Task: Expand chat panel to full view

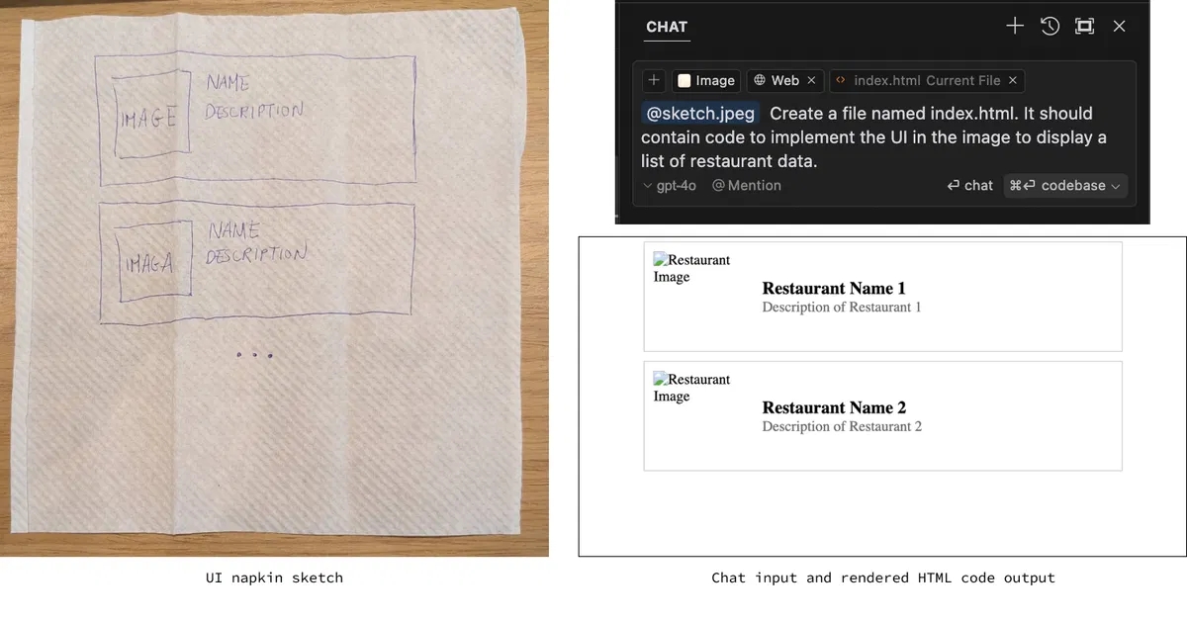Action: point(1084,27)
